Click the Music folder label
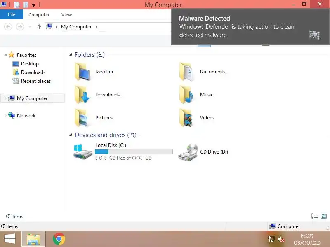Viewport: 330px width, 247px height. 207,95
